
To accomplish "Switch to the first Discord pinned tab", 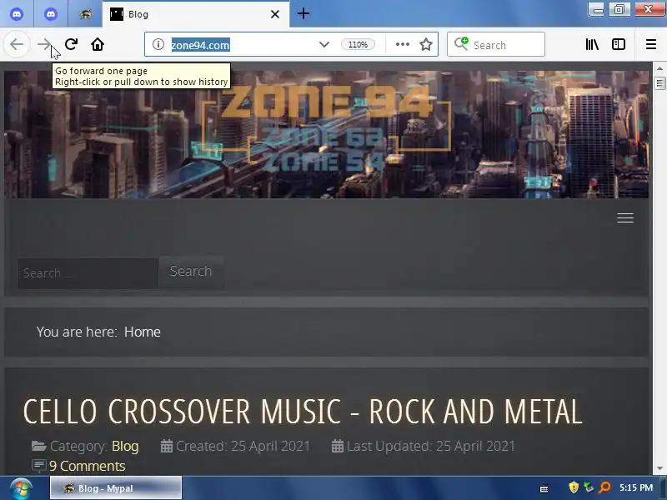I will pos(17,14).
